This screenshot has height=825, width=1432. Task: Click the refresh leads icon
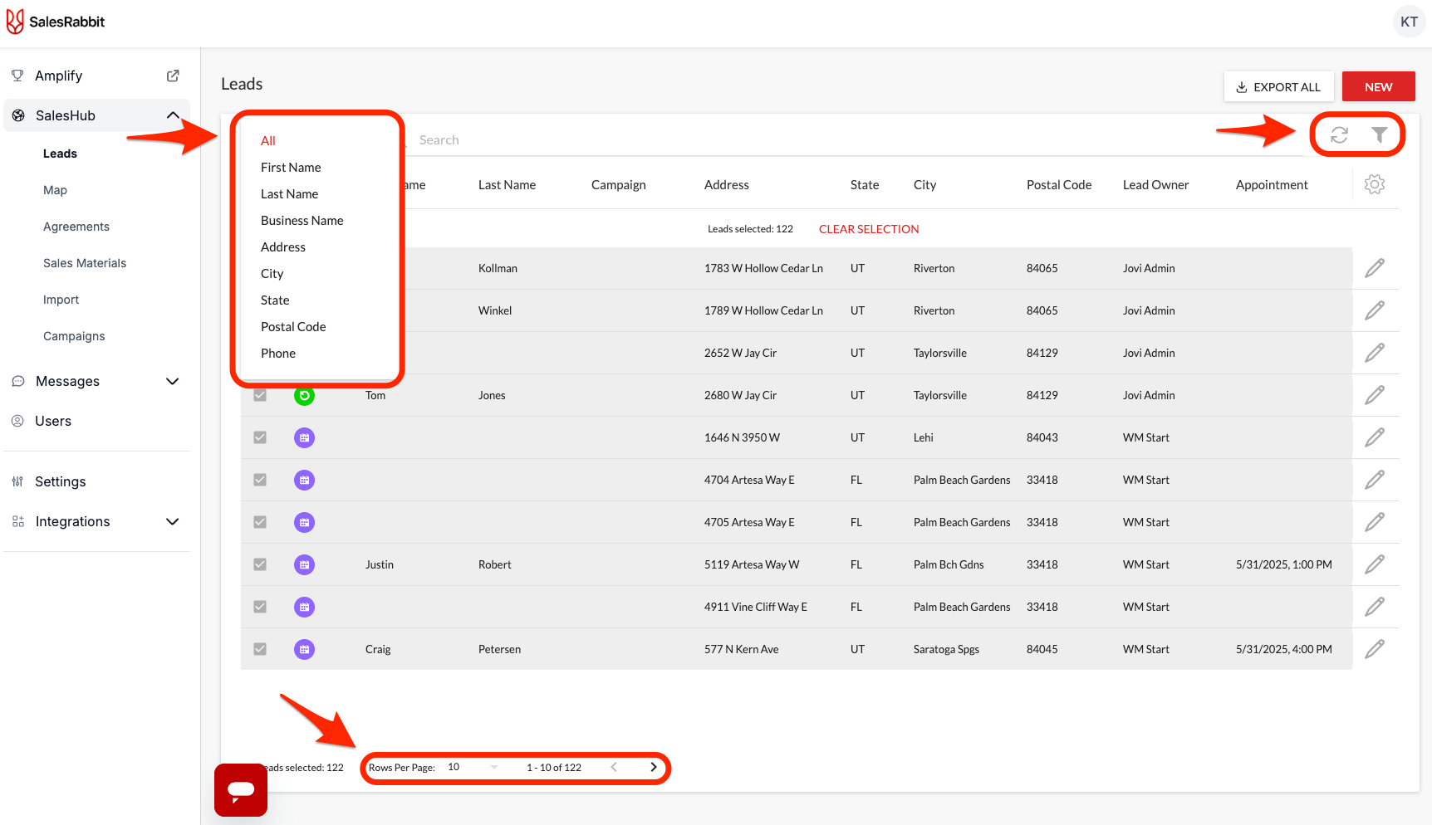(x=1339, y=134)
